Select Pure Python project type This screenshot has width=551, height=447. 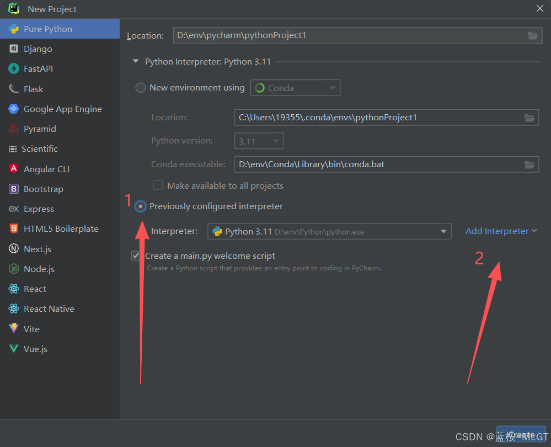tap(60, 29)
